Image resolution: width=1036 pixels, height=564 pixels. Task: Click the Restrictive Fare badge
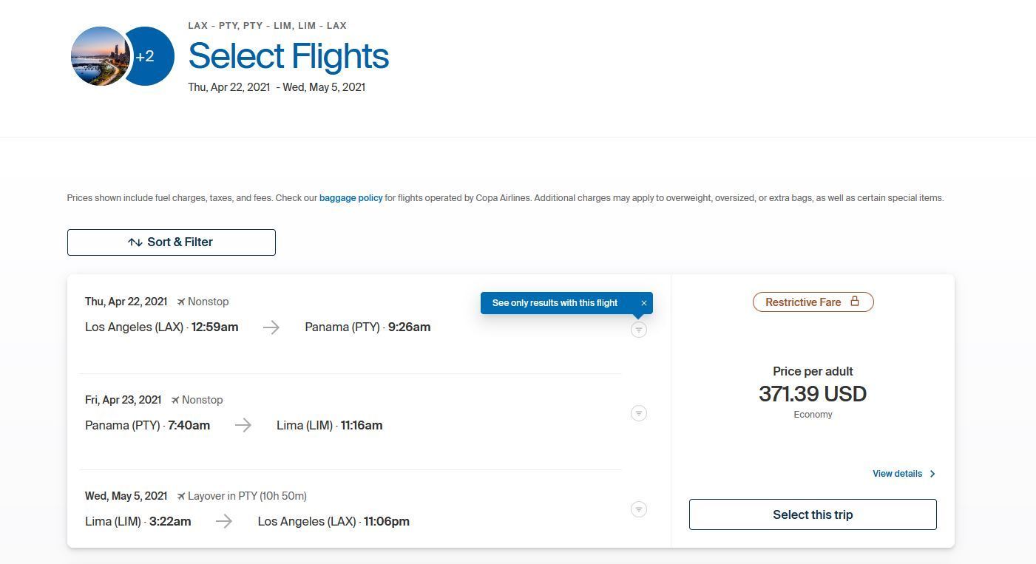click(x=813, y=302)
